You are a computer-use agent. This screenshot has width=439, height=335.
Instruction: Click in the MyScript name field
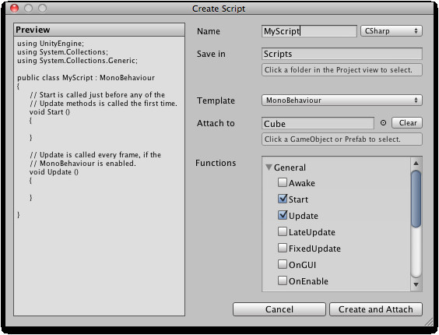click(x=309, y=31)
